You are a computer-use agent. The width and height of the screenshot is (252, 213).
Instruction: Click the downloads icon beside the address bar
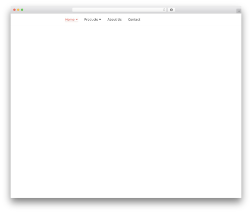[x=171, y=10]
